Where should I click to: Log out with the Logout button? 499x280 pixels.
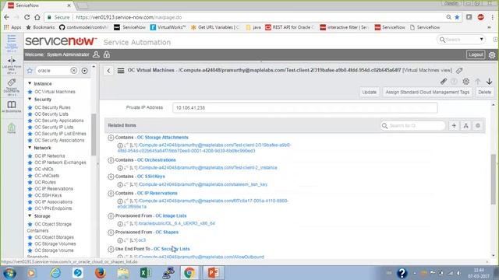pyautogui.click(x=476, y=54)
